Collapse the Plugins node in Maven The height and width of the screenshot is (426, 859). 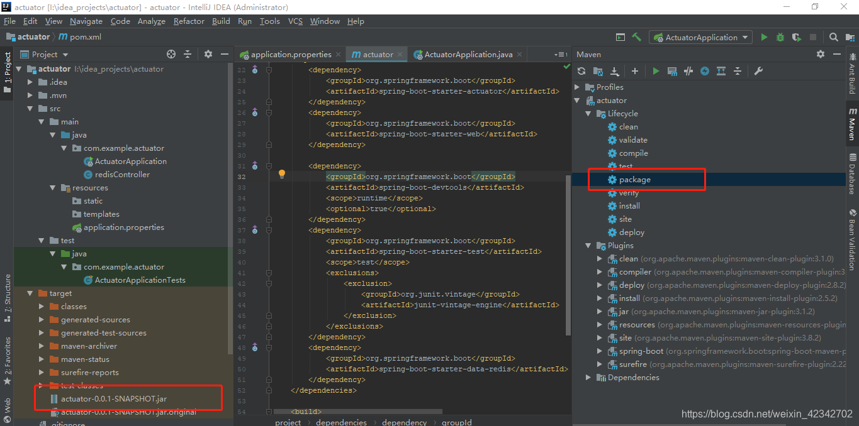pyautogui.click(x=589, y=246)
